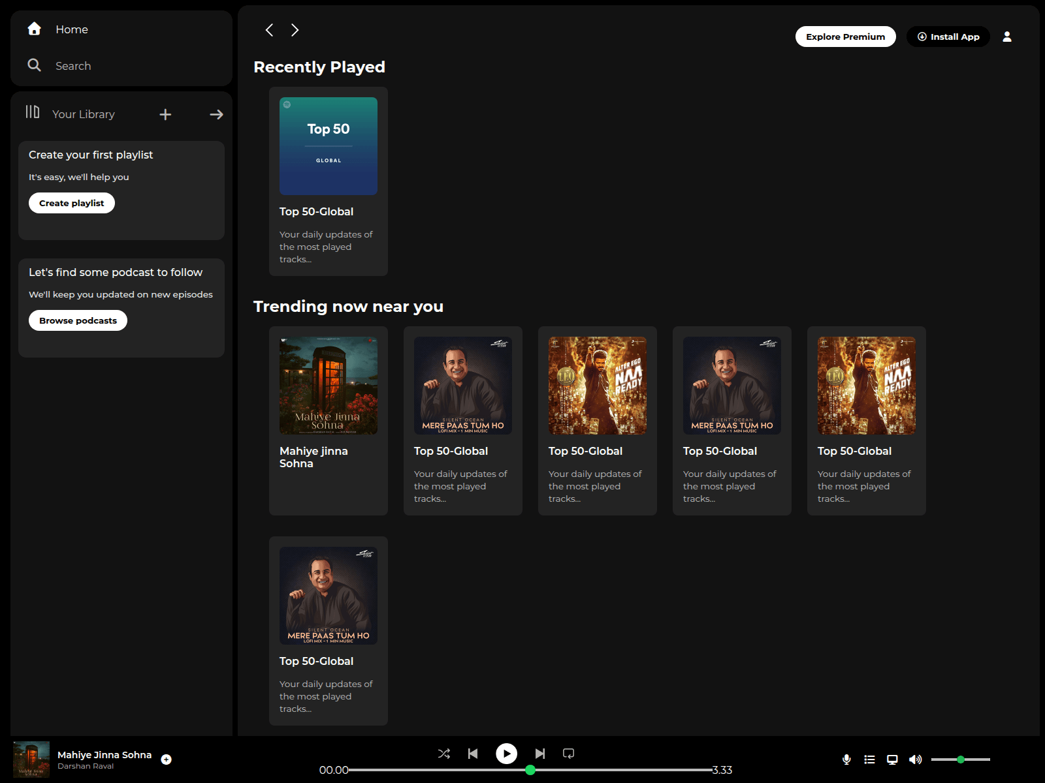Click elapsed time 00.00 label
This screenshot has height=783, width=1045.
point(334,770)
